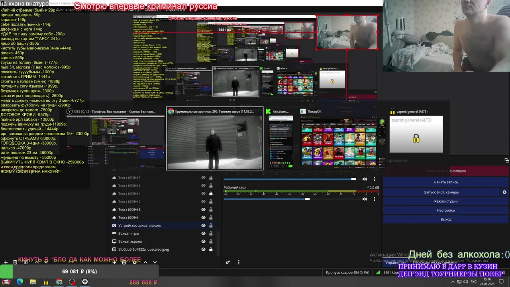Click the Запуск вирт. камеры button
This screenshot has width=510, height=287.
441,192
